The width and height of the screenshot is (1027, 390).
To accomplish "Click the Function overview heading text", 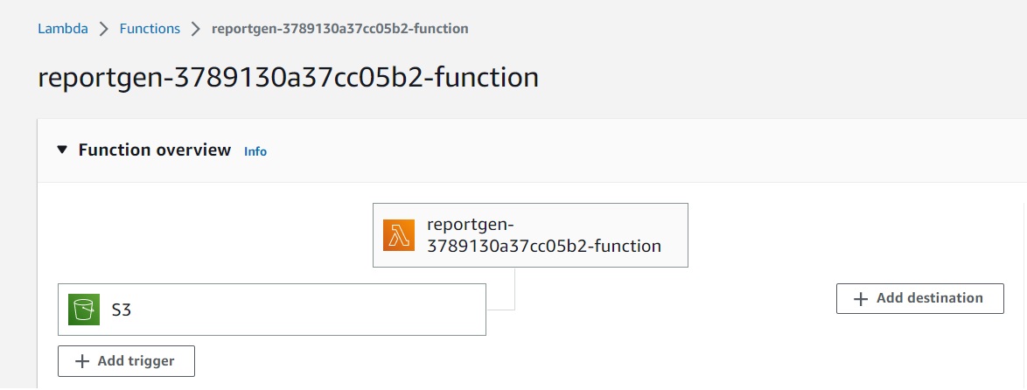I will click(155, 150).
